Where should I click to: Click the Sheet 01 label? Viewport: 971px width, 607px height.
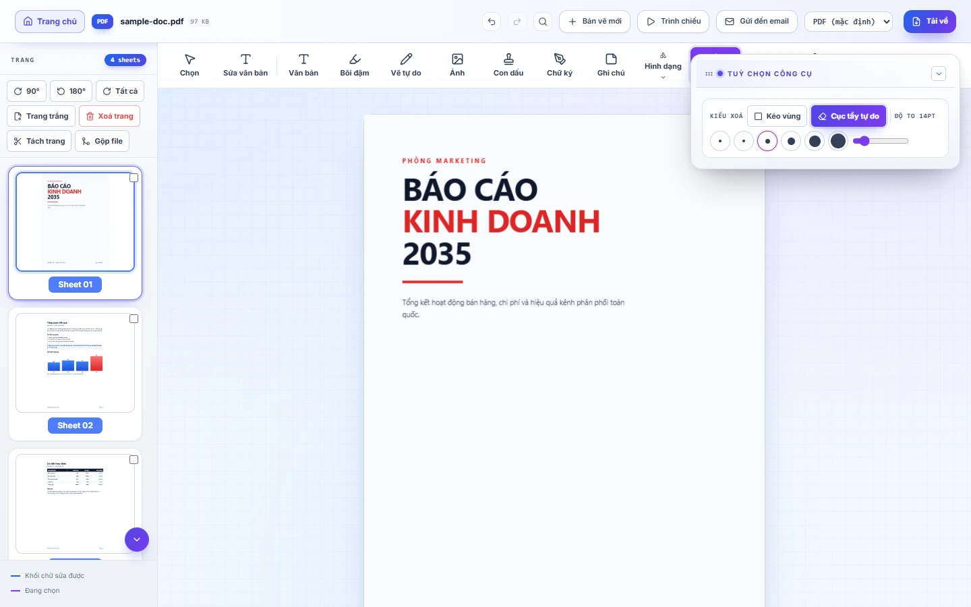pyautogui.click(x=75, y=285)
